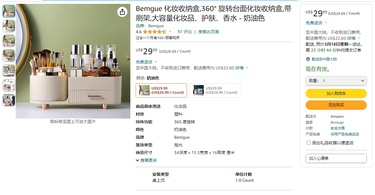Choose the dark color variant swatch
Image resolution: width=375 pixels, height=195 pixels.
(215, 90)
